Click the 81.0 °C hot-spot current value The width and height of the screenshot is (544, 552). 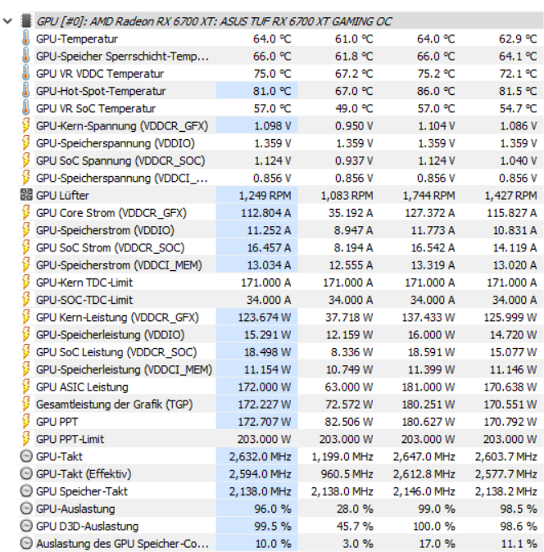click(x=272, y=91)
